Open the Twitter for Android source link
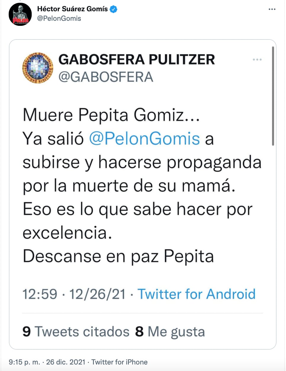This screenshot has width=286, height=371. coord(196,294)
